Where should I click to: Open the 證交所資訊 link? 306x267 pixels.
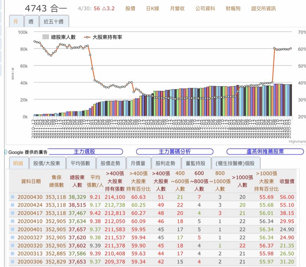[x=263, y=8]
